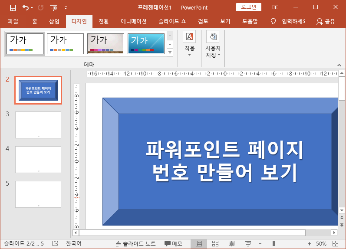Switch to the 삽입 tab
Viewport: 346px width, 249px height.
click(x=54, y=21)
